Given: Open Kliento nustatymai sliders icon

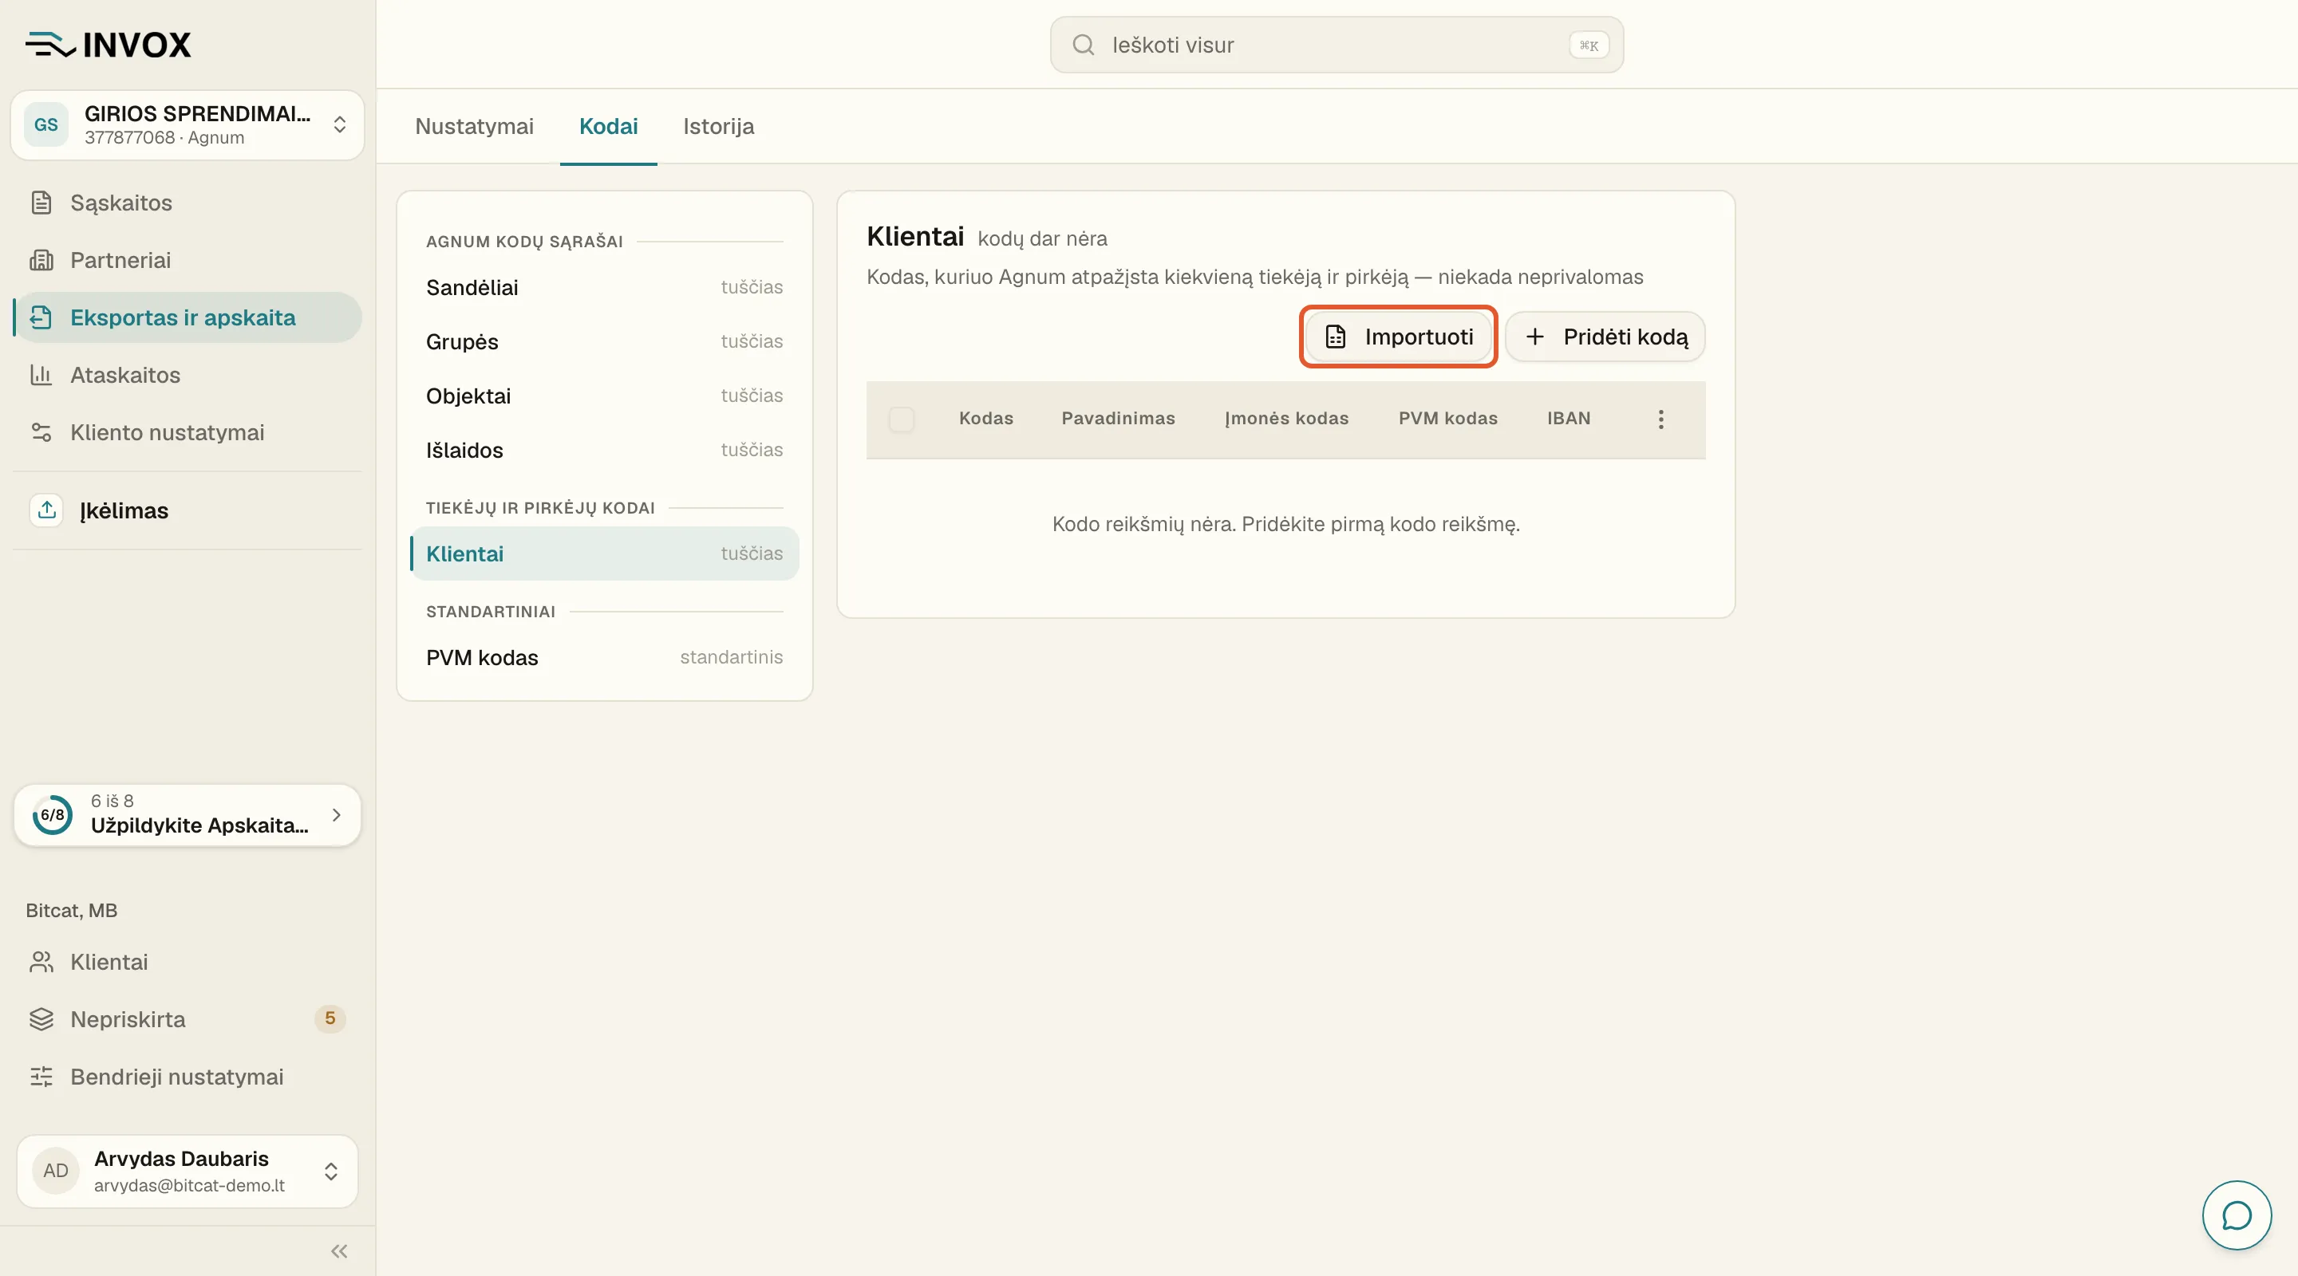Looking at the screenshot, I should pyautogui.click(x=41, y=432).
